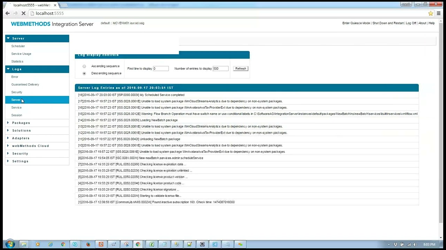Open media player icon in the taskbar
The width and height of the screenshot is (446, 250).
[38, 244]
